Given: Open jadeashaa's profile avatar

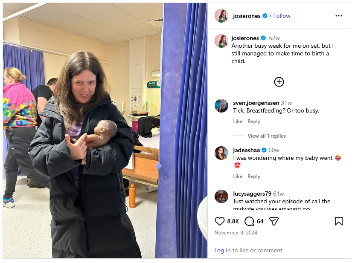Looking at the screenshot, I should point(221,153).
